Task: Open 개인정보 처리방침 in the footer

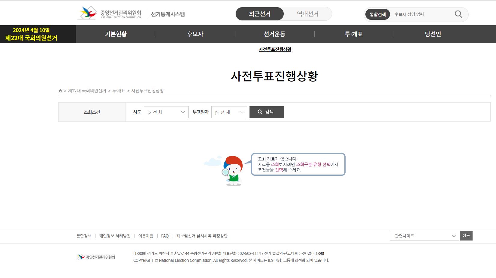Action: (115, 236)
